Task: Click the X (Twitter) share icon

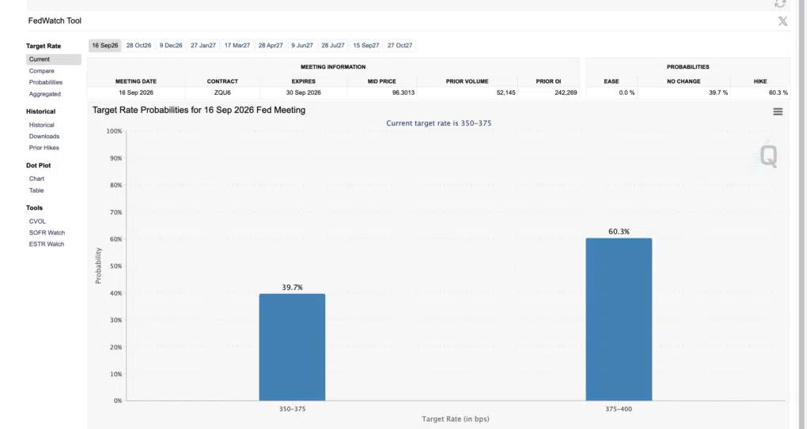Action: coord(783,21)
